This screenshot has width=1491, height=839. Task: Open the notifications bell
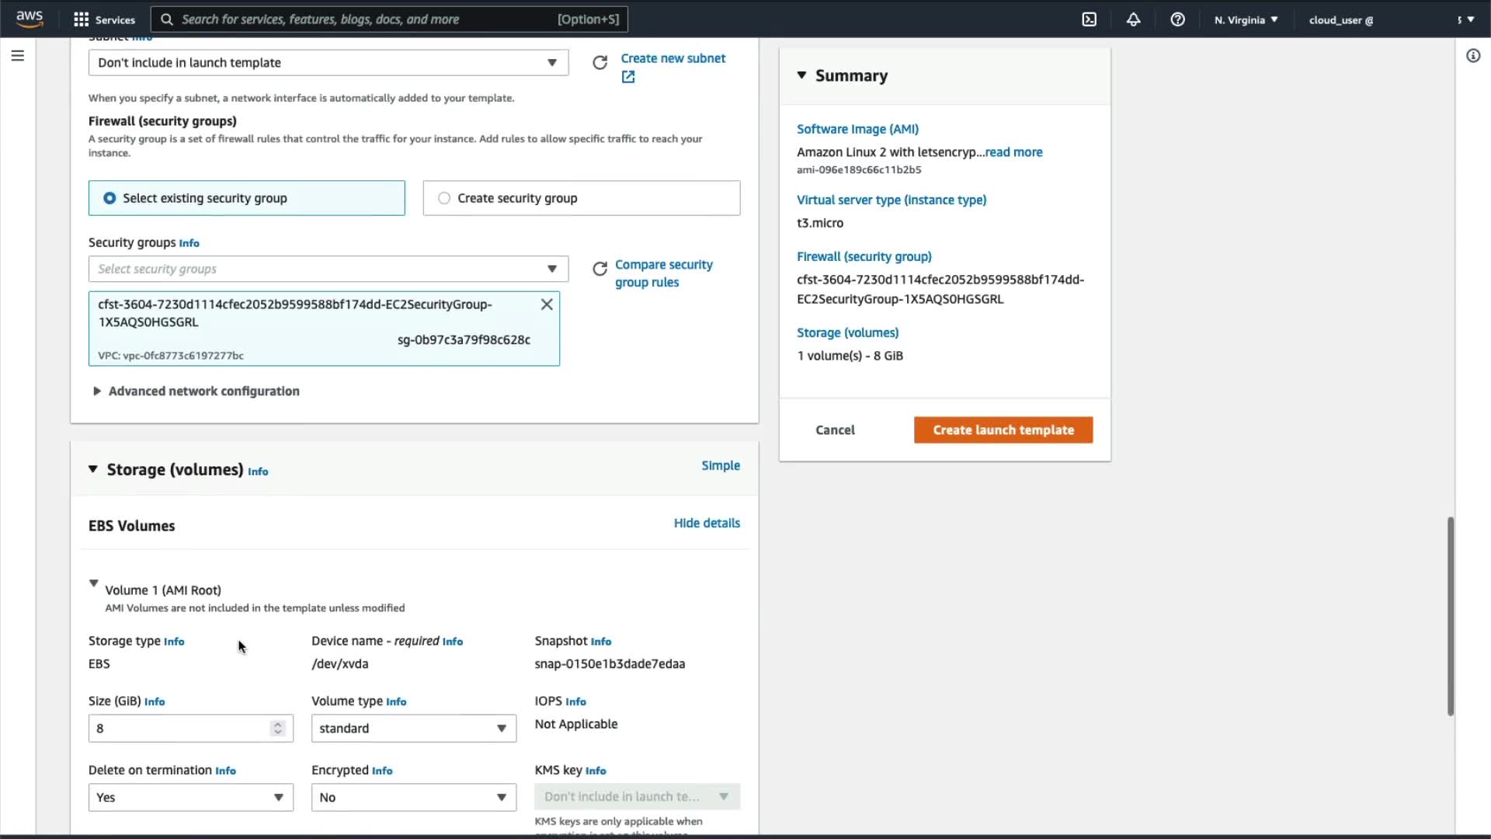[x=1133, y=19]
